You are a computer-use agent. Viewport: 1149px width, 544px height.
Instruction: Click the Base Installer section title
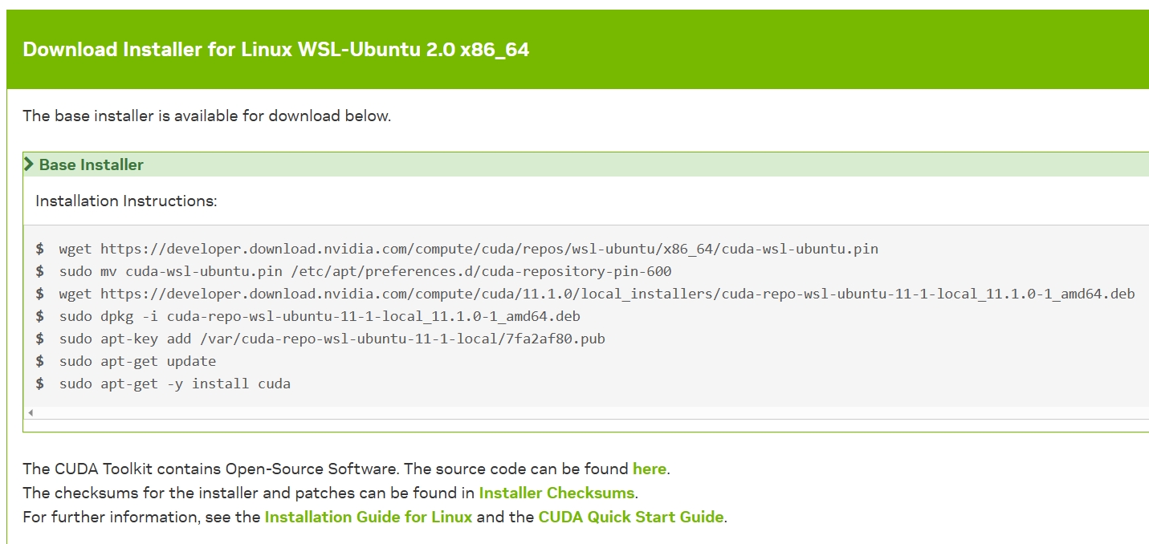pyautogui.click(x=91, y=164)
